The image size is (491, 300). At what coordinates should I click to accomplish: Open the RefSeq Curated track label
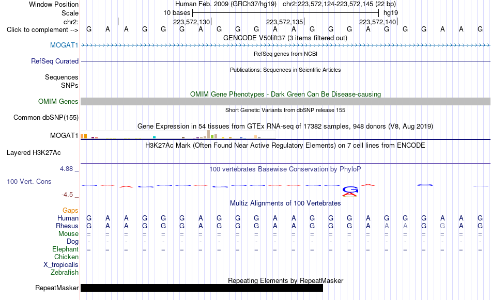(x=55, y=61)
